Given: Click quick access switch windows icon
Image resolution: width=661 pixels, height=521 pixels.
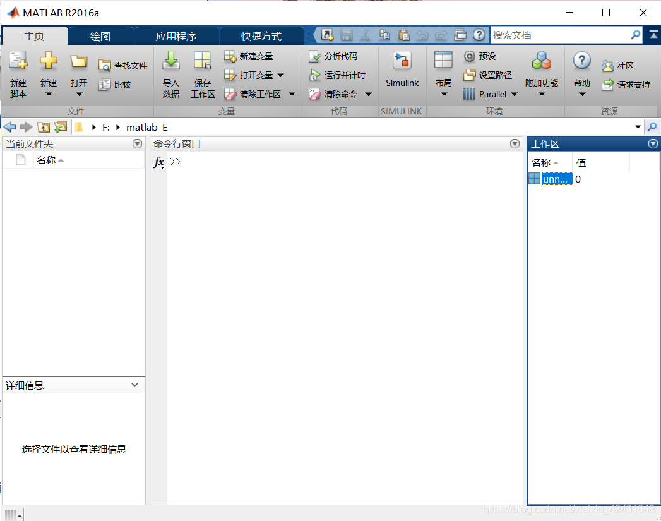Looking at the screenshot, I should click(460, 35).
